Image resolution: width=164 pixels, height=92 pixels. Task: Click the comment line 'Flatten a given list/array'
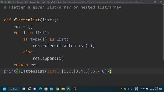pos(63,7)
